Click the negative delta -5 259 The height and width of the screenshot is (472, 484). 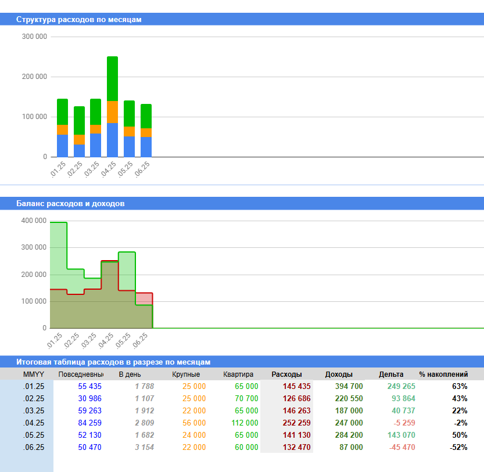[x=404, y=423]
